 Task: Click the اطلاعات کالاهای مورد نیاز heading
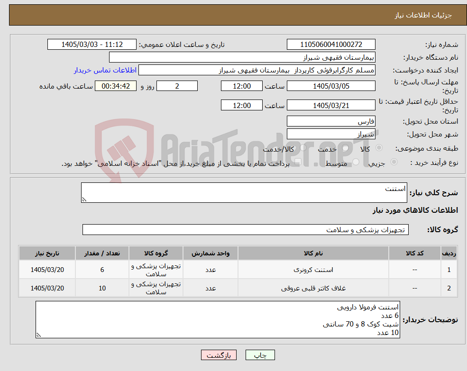click(415, 210)
